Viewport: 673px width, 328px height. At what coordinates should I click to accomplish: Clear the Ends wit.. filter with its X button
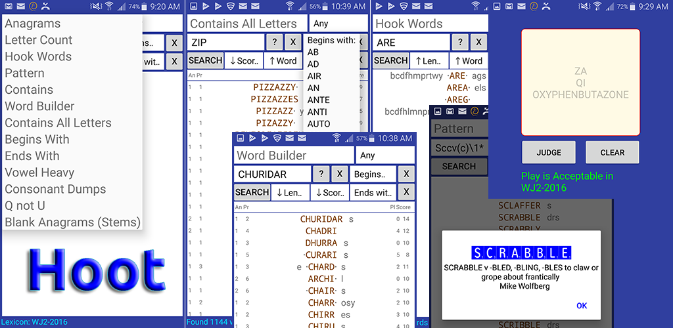406,192
